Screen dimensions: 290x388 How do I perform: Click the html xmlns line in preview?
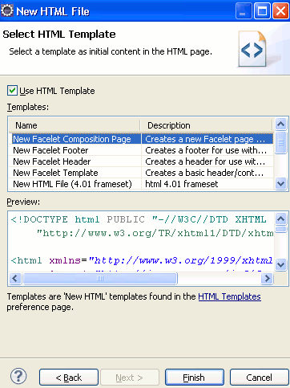click(142, 260)
